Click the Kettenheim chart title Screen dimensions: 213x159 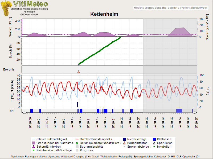click(104, 14)
